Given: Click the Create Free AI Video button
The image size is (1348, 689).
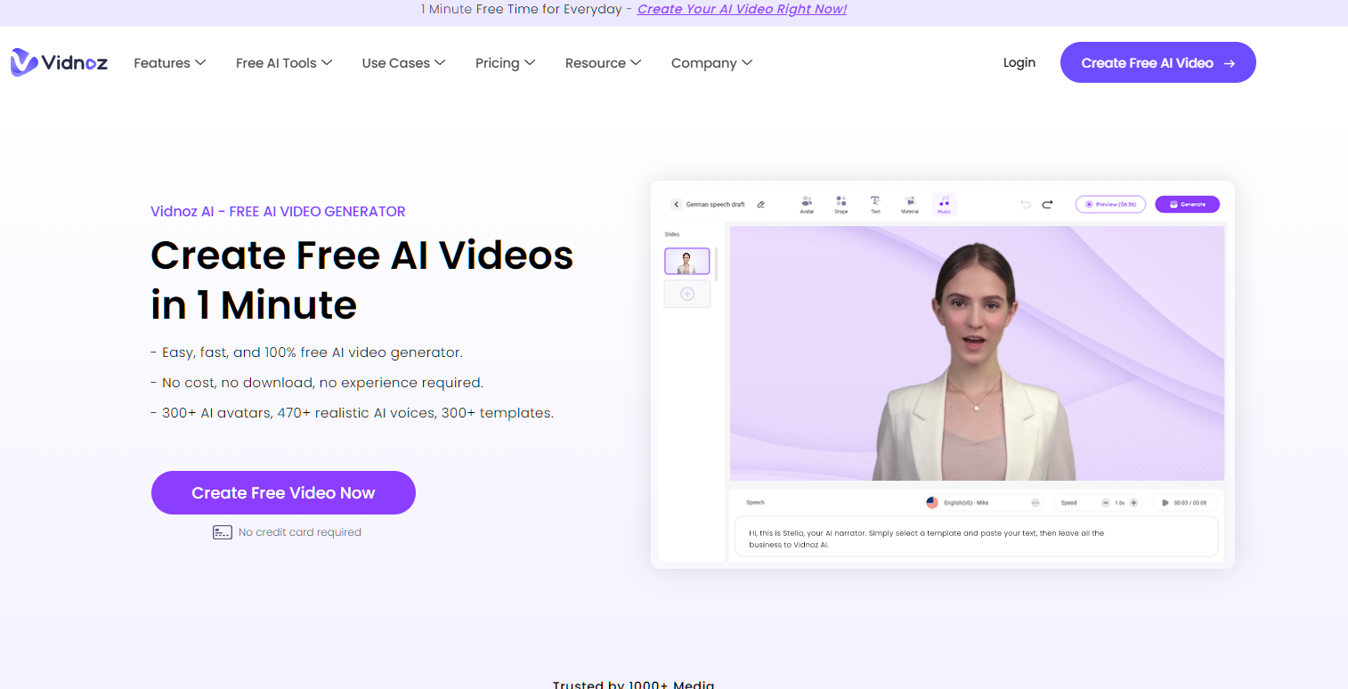Looking at the screenshot, I should (1157, 62).
